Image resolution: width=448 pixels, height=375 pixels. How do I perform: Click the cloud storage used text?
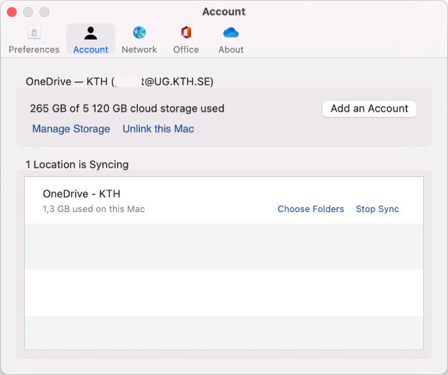(x=127, y=108)
